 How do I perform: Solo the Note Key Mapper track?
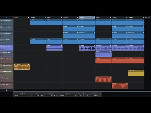click(x=3, y=74)
